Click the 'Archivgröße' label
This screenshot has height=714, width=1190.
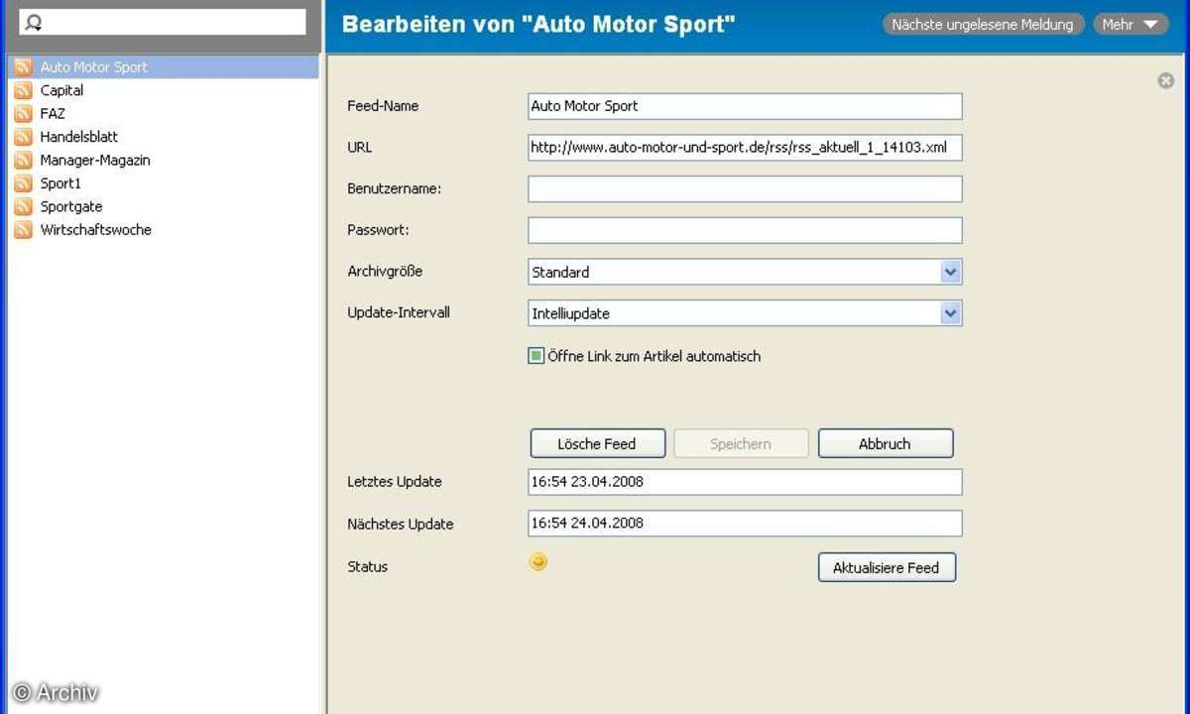point(385,271)
